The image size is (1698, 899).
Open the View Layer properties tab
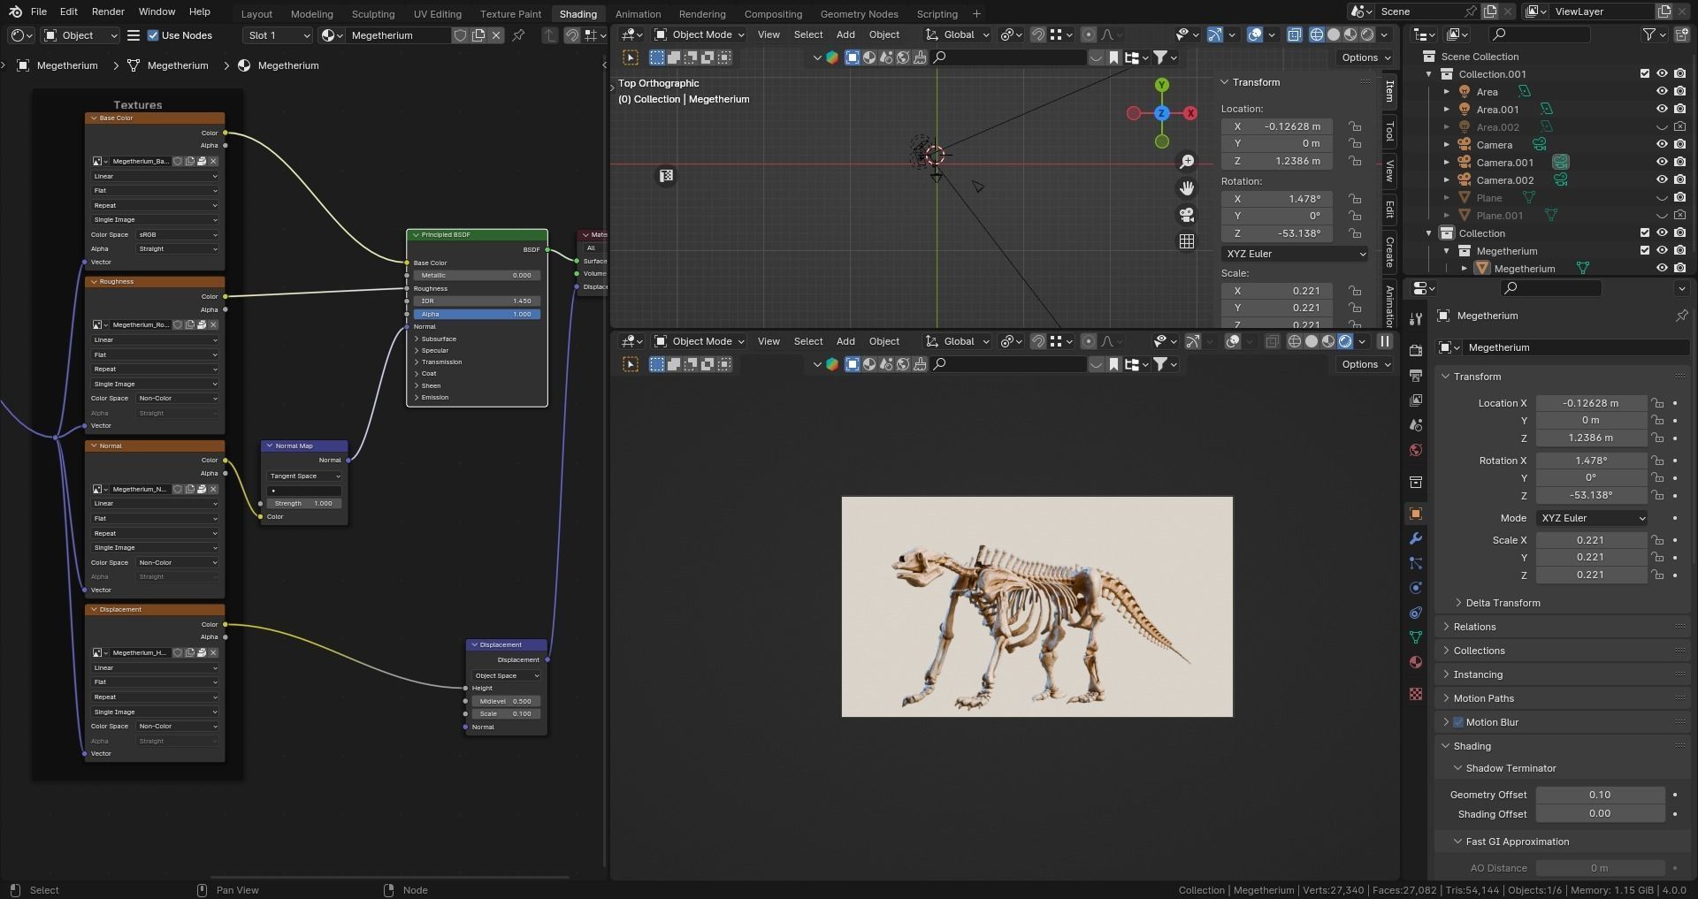[1415, 400]
